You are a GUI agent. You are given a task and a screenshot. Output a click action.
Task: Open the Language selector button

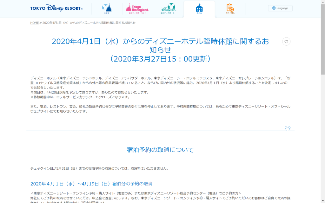280,8
